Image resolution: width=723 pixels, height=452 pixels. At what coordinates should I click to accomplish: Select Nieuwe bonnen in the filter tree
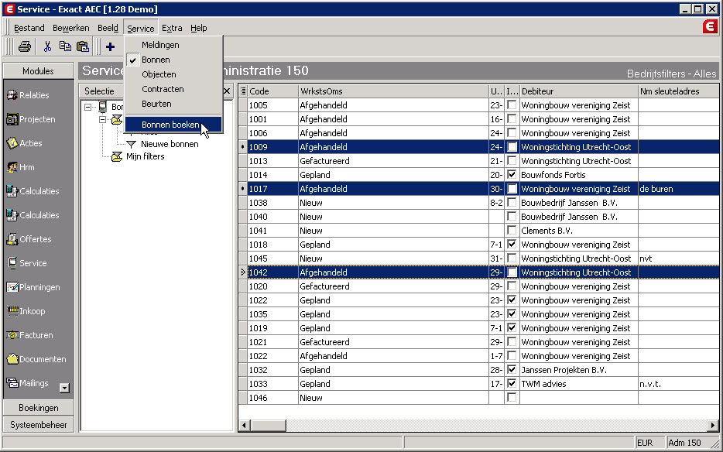point(170,145)
